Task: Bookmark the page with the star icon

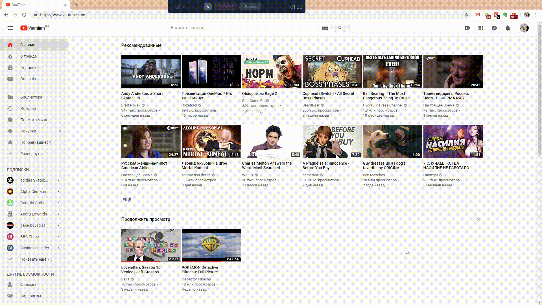Action: [467, 15]
